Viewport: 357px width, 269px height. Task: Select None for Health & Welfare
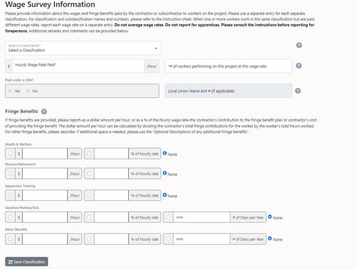click(164, 153)
